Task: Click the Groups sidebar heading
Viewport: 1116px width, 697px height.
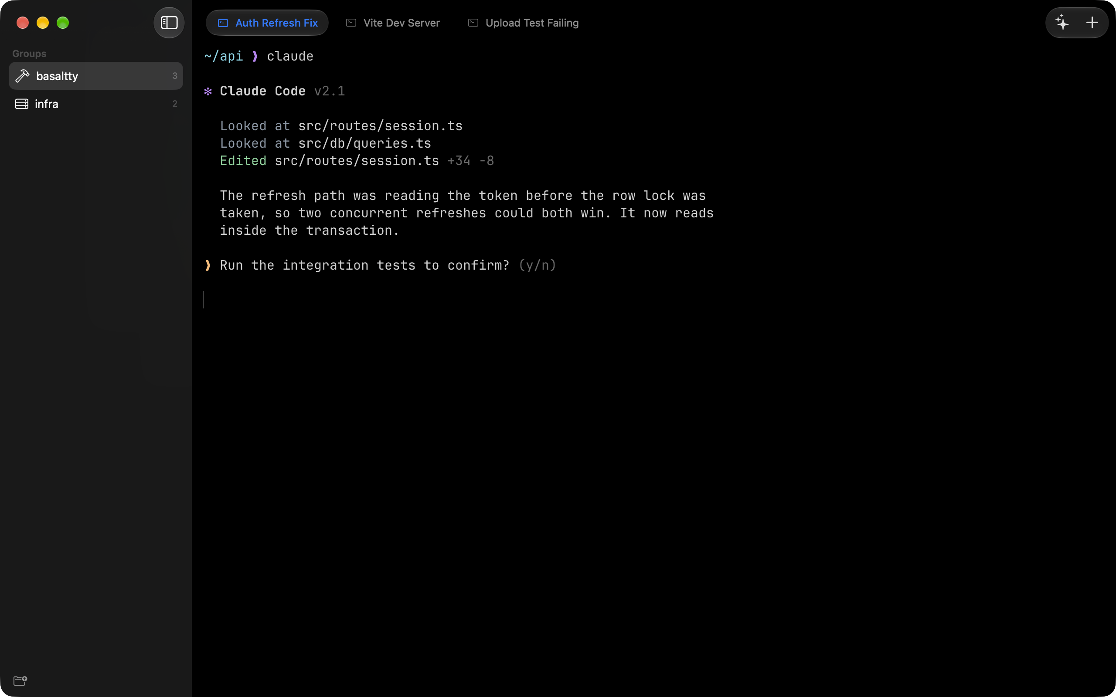Action: [x=29, y=54]
